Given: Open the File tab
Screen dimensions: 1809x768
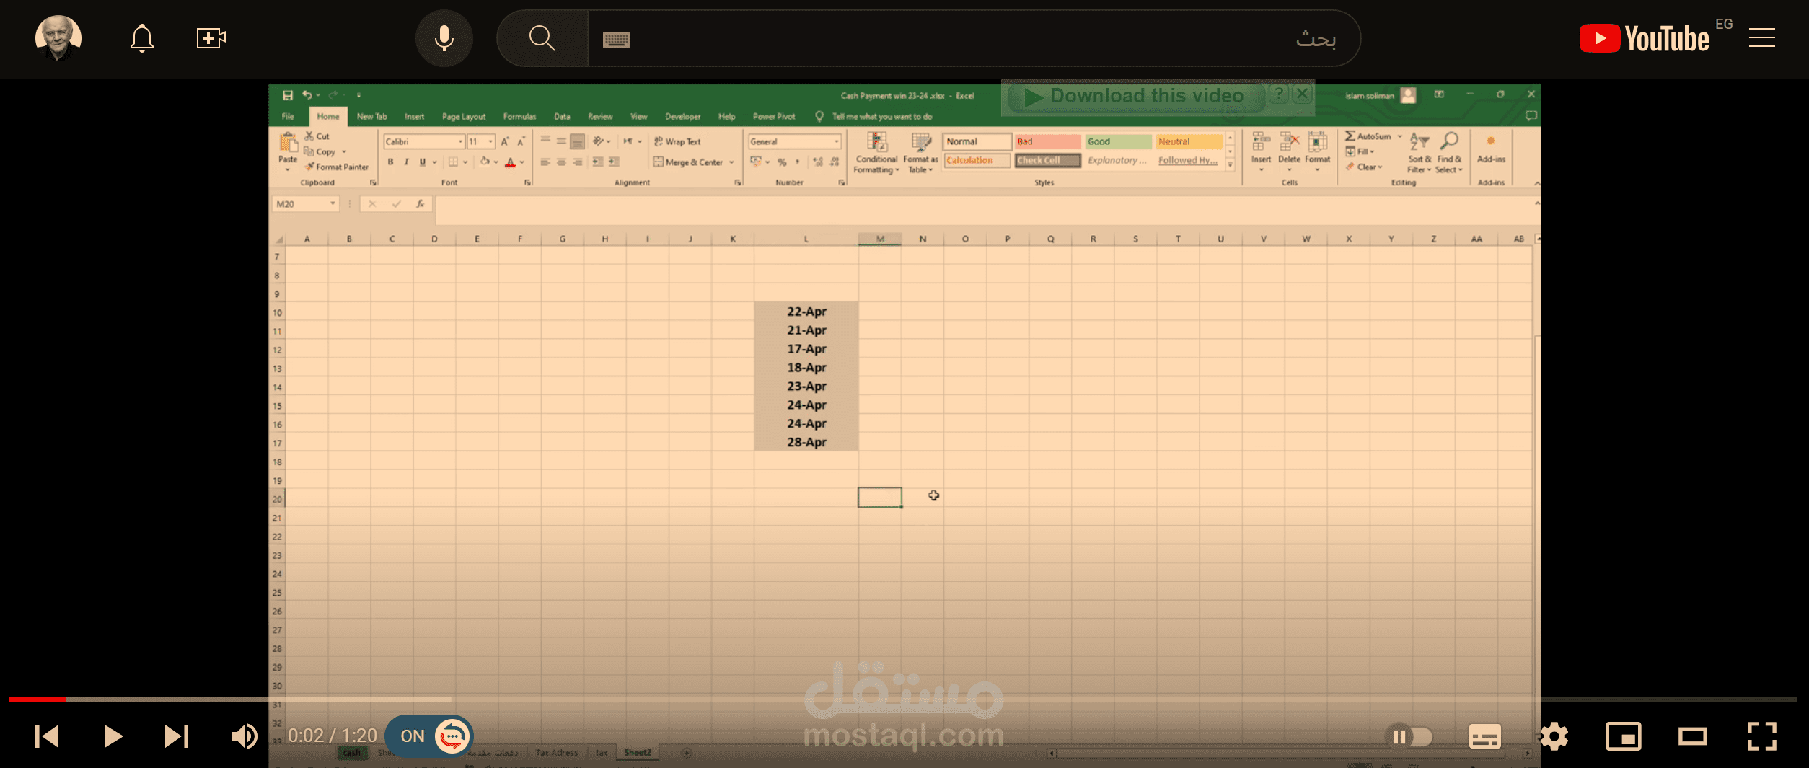Looking at the screenshot, I should (288, 116).
